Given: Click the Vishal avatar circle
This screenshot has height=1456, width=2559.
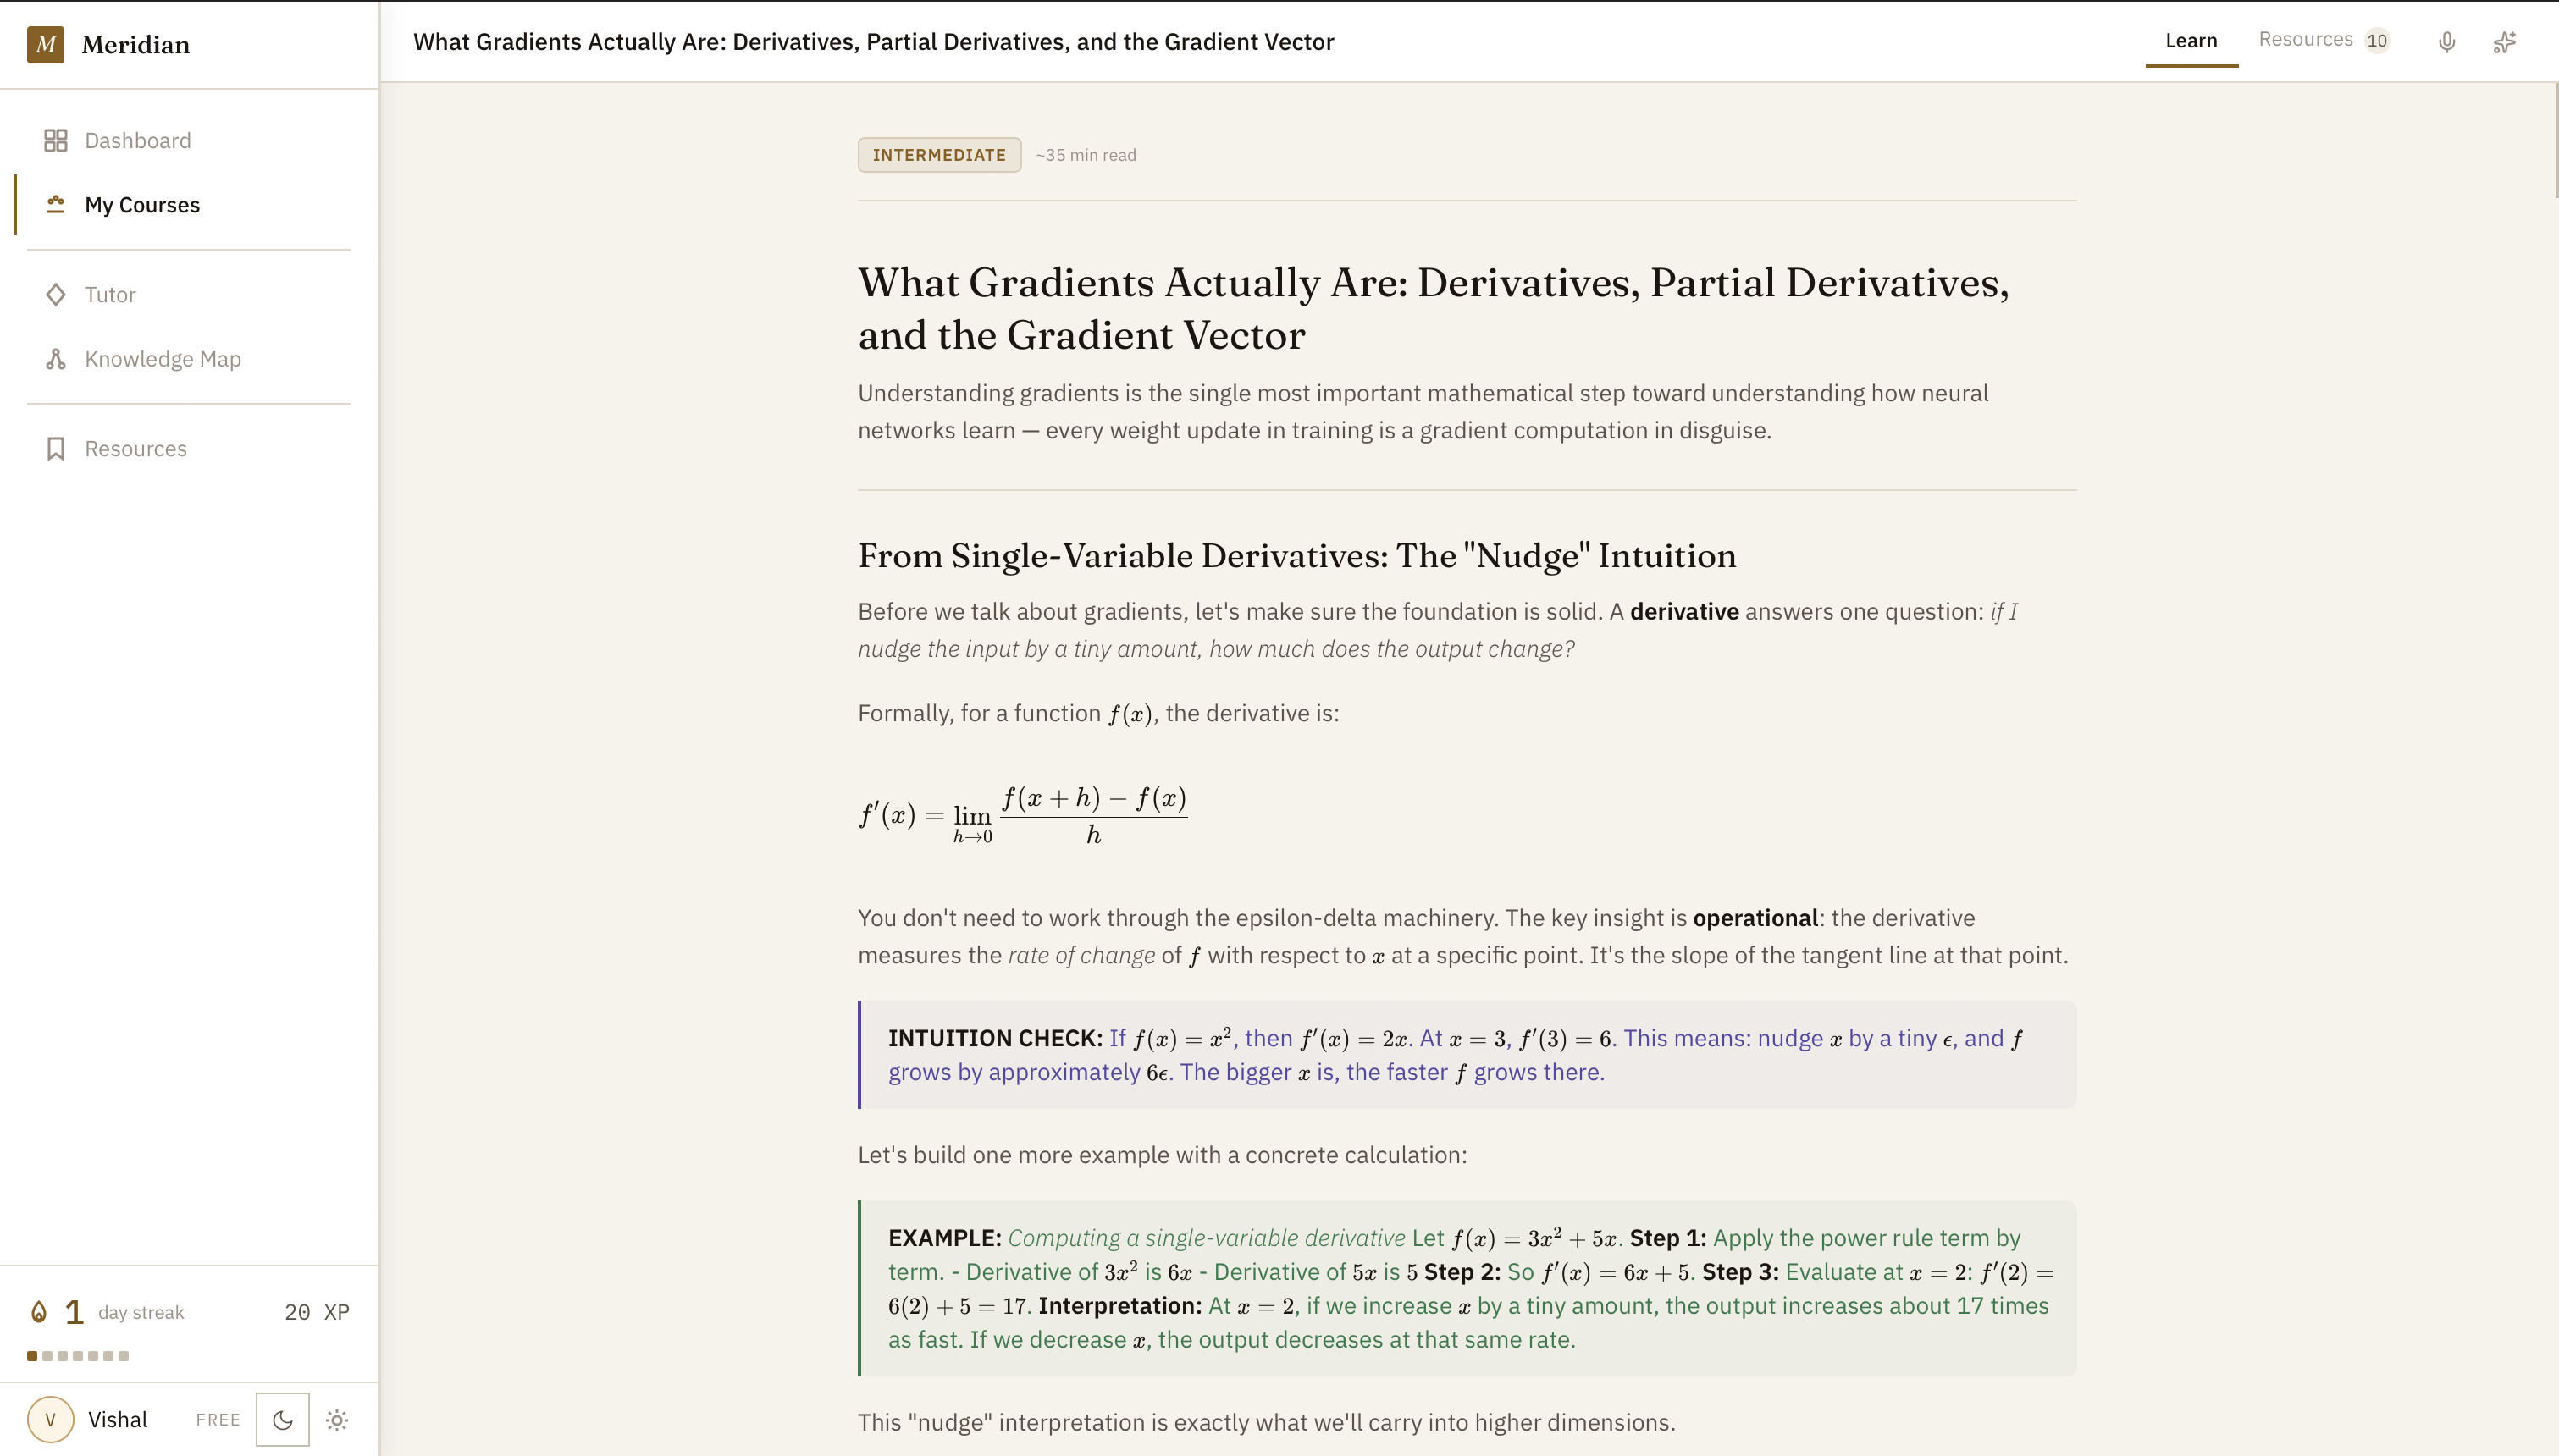Looking at the screenshot, I should pyautogui.click(x=50, y=1419).
